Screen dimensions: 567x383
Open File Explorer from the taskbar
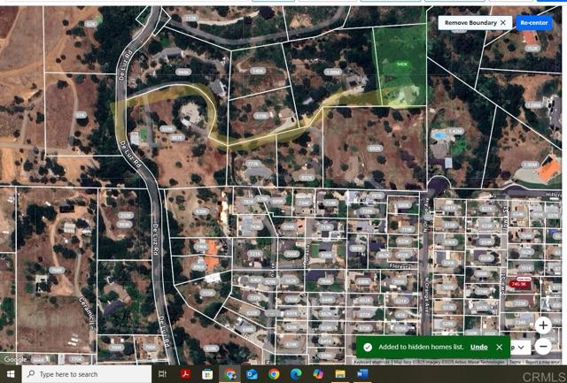[x=339, y=374]
